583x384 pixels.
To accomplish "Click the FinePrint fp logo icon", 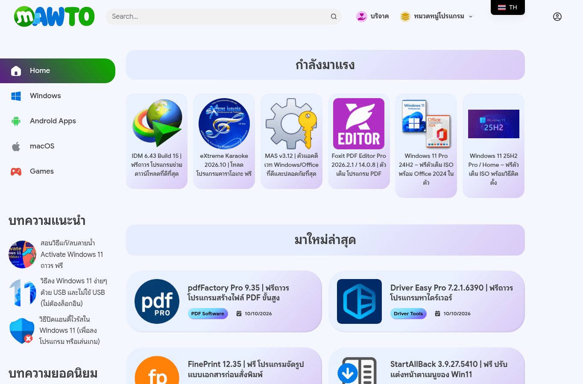I will click(157, 370).
